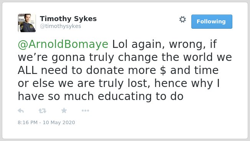The width and height of the screenshot is (250, 141).
Task: Unfollow via the blue Following button
Action: click(212, 22)
